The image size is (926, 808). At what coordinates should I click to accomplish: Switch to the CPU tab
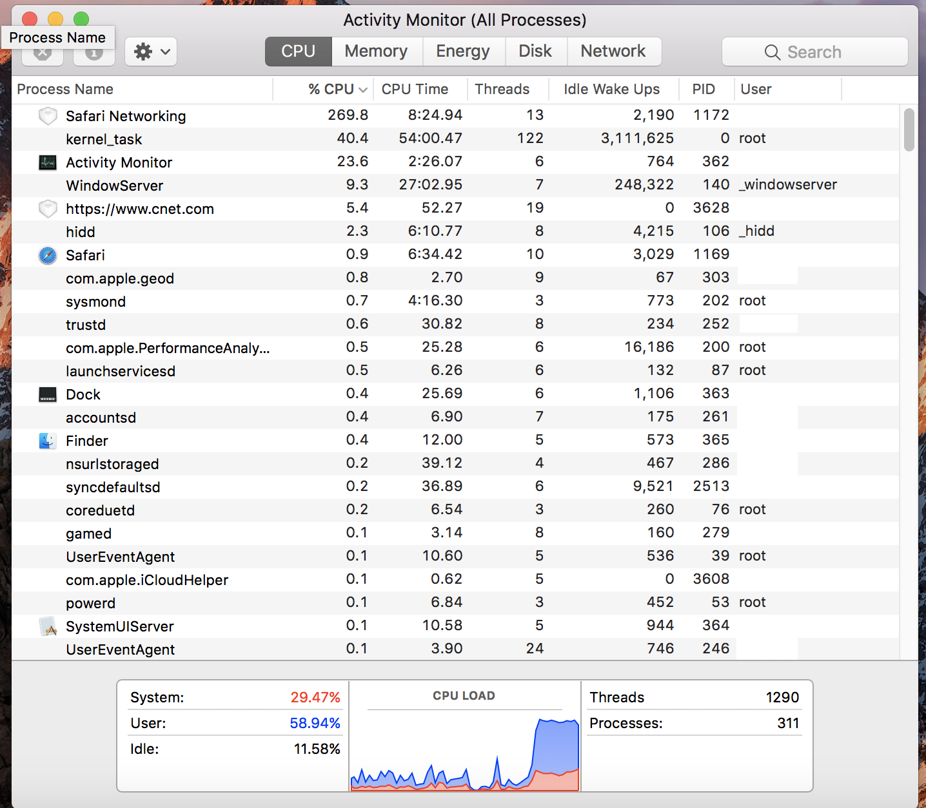point(299,52)
